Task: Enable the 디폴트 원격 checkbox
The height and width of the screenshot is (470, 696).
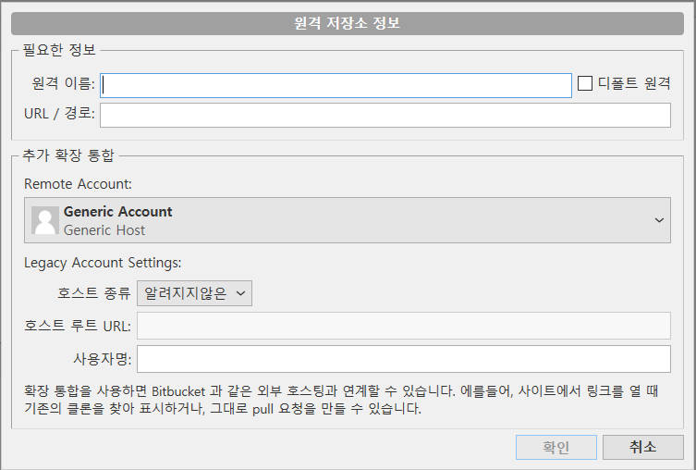Action: (x=584, y=83)
